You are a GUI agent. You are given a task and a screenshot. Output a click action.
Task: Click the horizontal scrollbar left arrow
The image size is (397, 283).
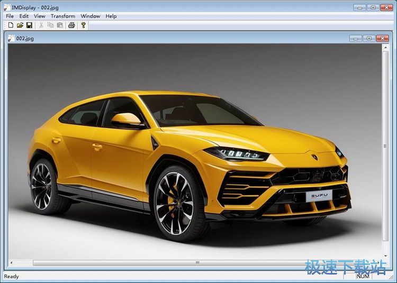11,263
